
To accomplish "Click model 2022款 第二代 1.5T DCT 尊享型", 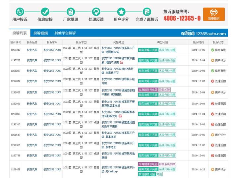I will pyautogui.click(x=81, y=92).
